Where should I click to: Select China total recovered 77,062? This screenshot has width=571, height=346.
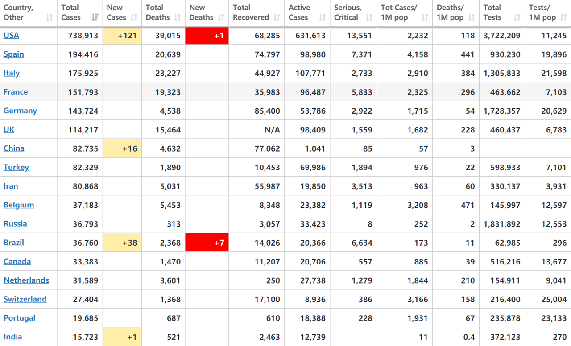click(267, 148)
